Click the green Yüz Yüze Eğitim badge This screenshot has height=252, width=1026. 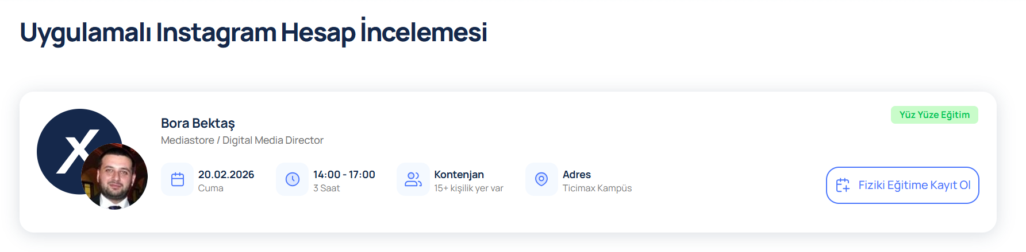pyautogui.click(x=934, y=115)
